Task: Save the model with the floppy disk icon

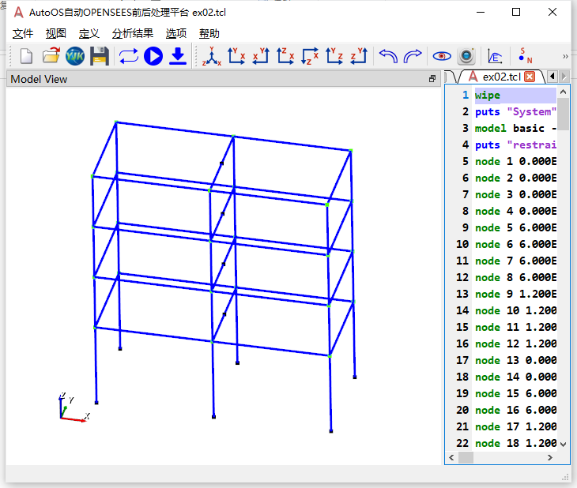Action: tap(100, 56)
